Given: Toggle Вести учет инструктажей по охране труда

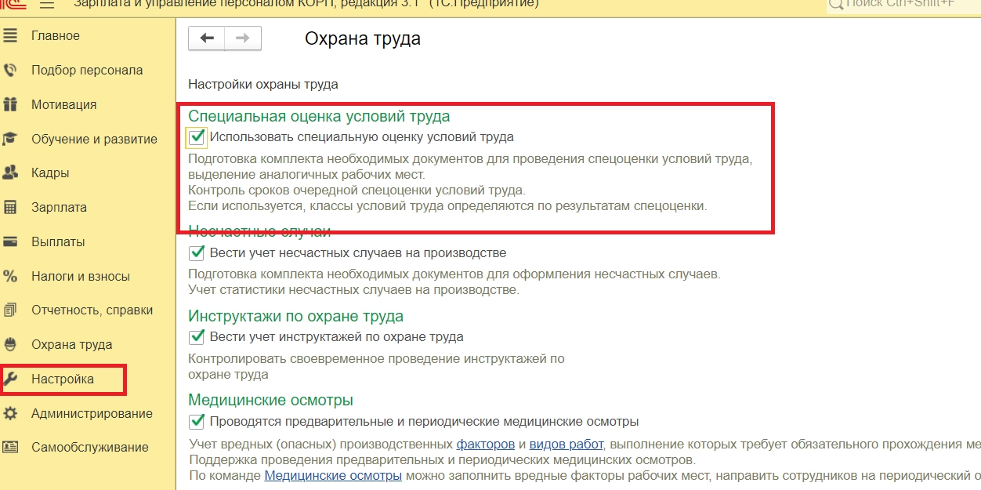Looking at the screenshot, I should [x=197, y=337].
